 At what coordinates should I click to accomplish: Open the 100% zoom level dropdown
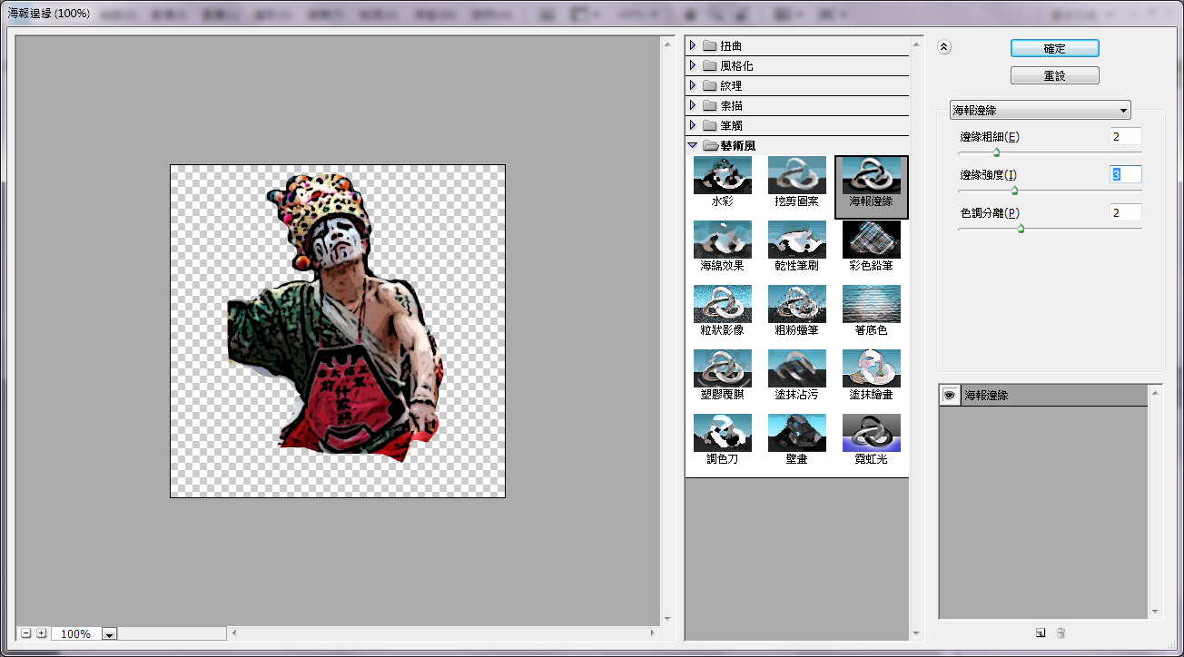tap(110, 634)
